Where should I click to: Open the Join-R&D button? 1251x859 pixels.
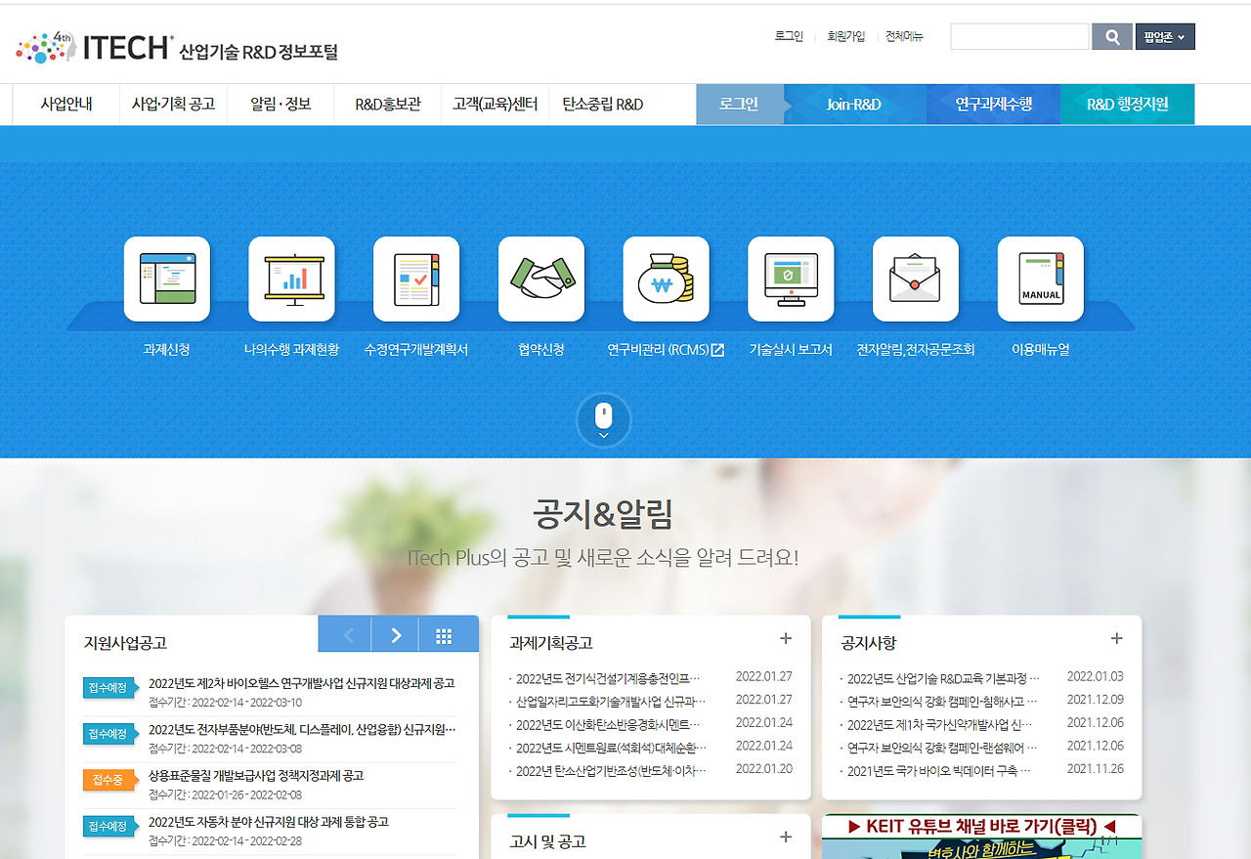[x=853, y=104]
